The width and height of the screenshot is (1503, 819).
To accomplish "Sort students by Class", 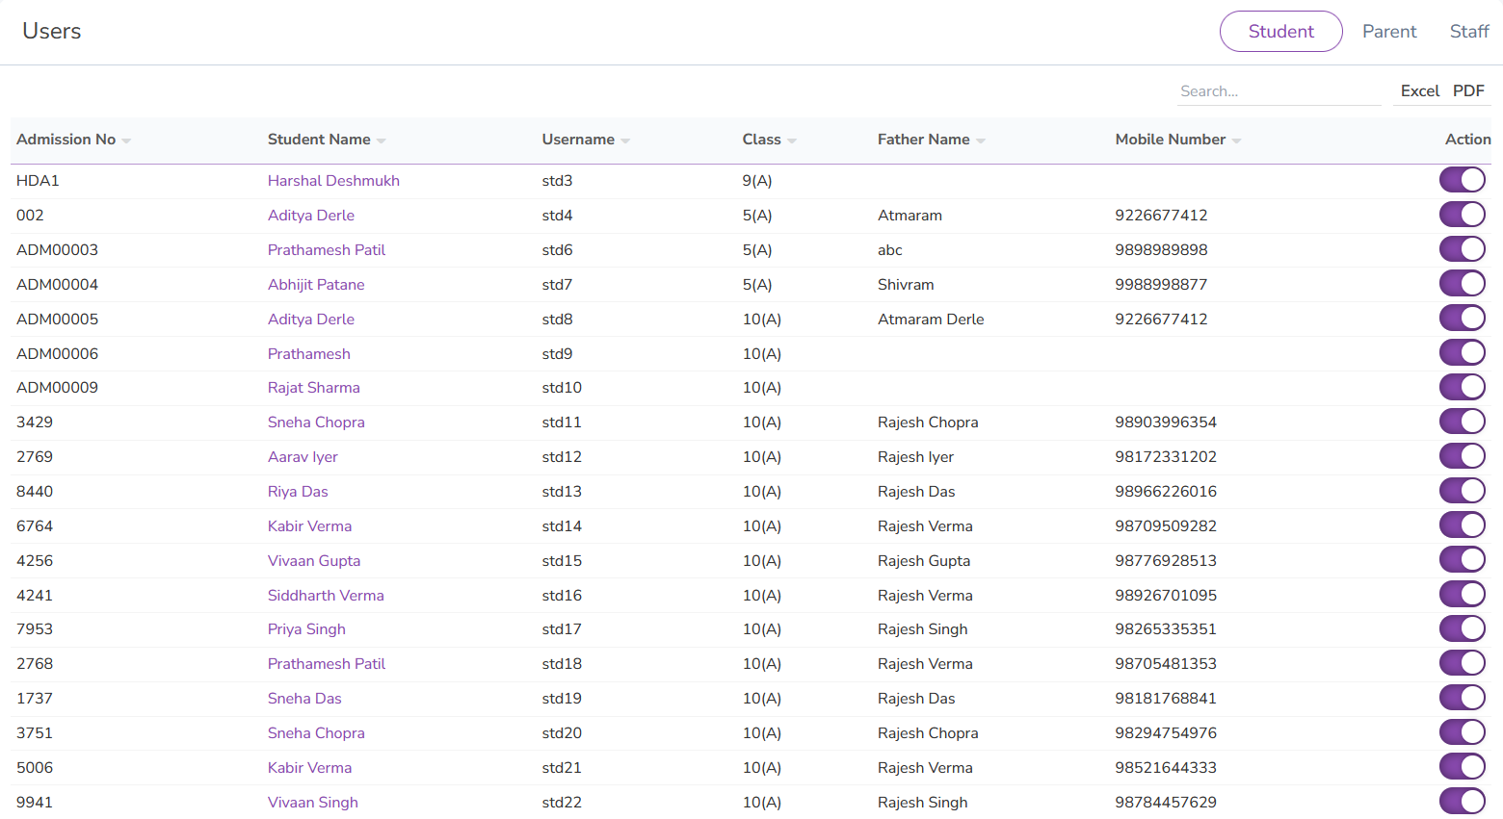I will coord(793,140).
